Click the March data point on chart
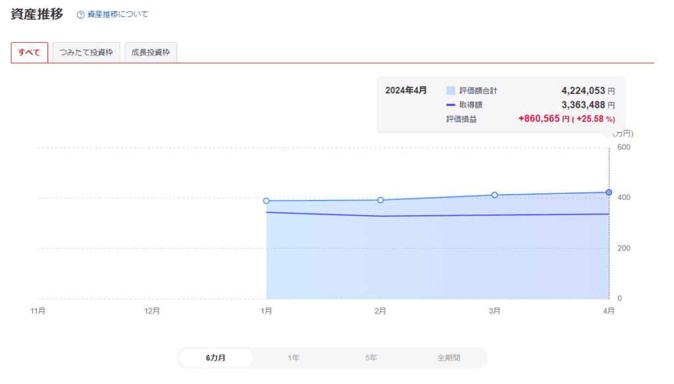The image size is (674, 384). [495, 195]
